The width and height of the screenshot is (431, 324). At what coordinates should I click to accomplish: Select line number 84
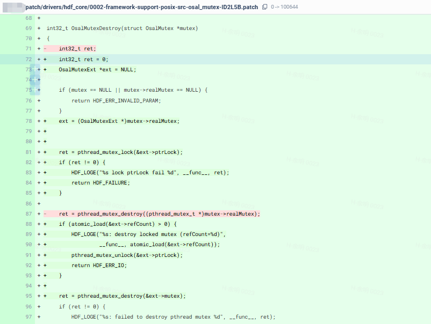coord(28,183)
